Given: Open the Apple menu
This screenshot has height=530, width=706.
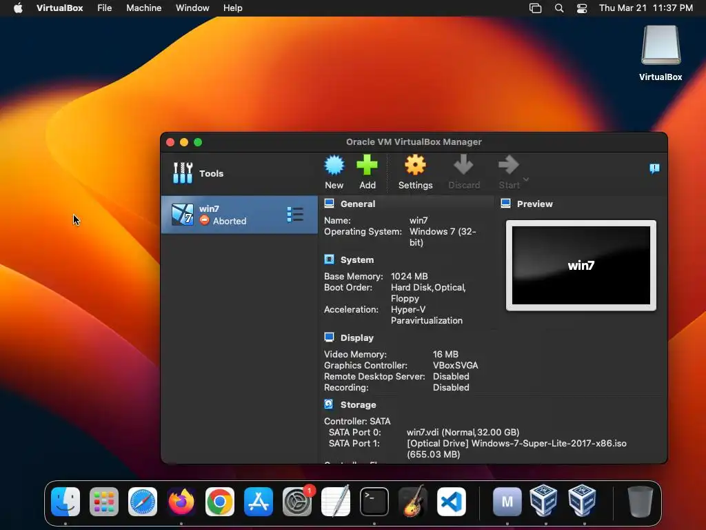Looking at the screenshot, I should 18,8.
